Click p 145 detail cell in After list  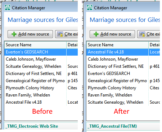tap(154, 81)
